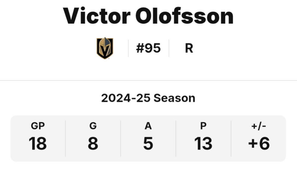
Task: Select the #95 jersey number
Action: (148, 48)
